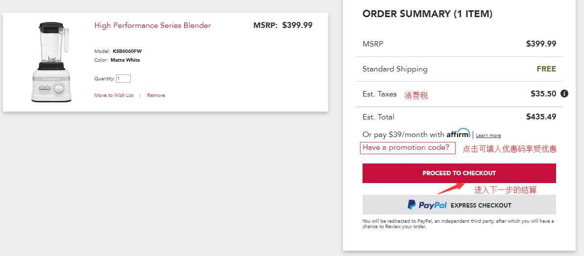This screenshot has width=584, height=256.
Task: Click the Quantity input box
Action: pyautogui.click(x=123, y=78)
